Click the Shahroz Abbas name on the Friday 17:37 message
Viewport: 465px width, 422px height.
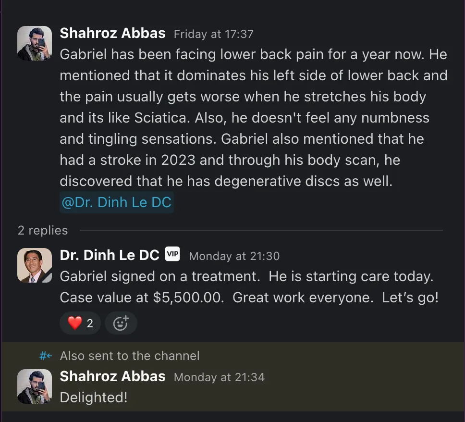click(x=112, y=33)
